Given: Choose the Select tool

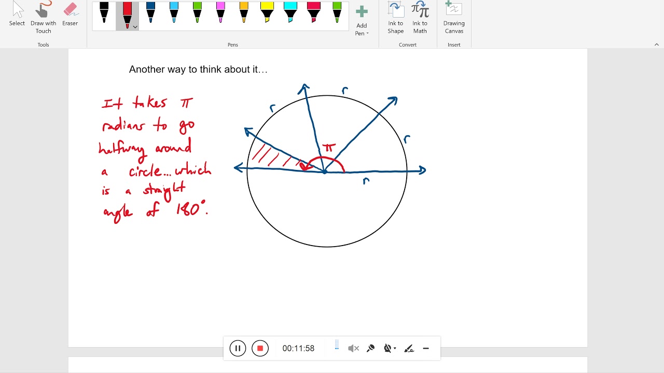Looking at the screenshot, I should [x=17, y=15].
